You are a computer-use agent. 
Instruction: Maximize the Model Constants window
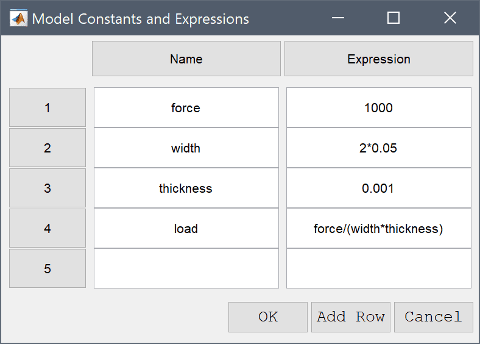(x=394, y=18)
